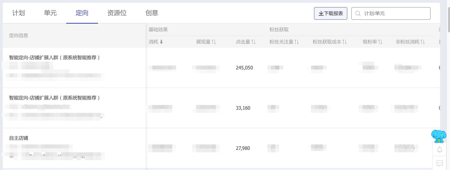
Task: Click the 下载报表 button
Action: pos(331,13)
